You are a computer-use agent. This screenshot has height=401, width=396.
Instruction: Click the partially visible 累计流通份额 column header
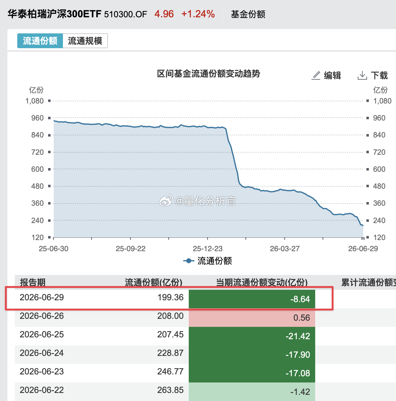click(x=369, y=282)
